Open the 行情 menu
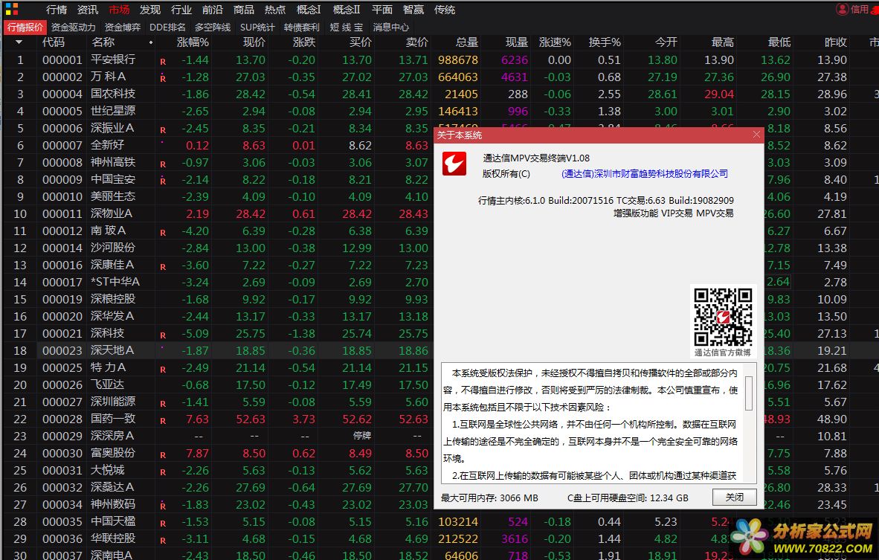The image size is (879, 560). pos(56,10)
